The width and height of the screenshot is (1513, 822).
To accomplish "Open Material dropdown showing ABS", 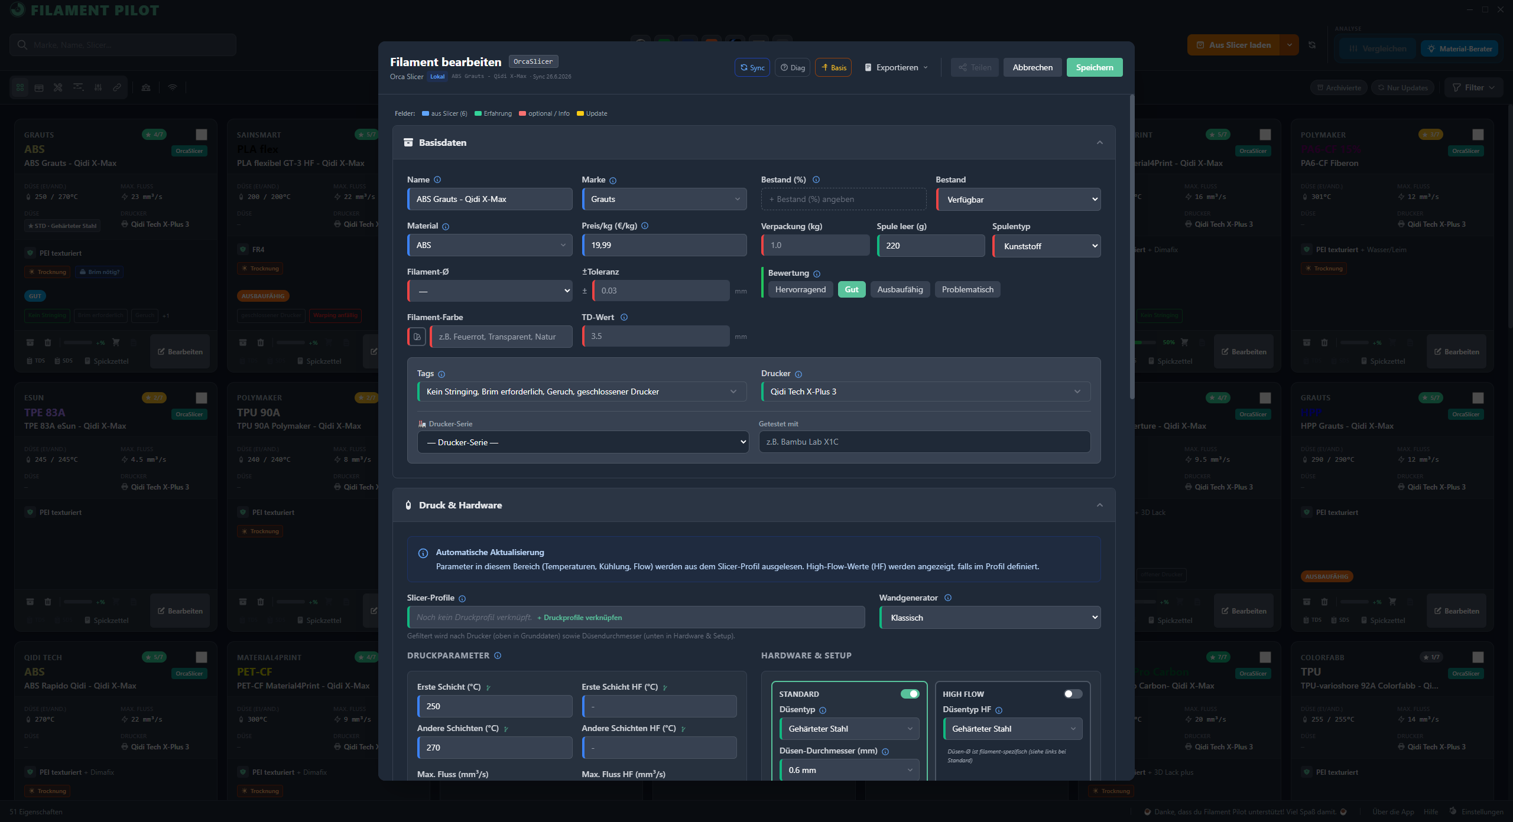I will tap(490, 245).
